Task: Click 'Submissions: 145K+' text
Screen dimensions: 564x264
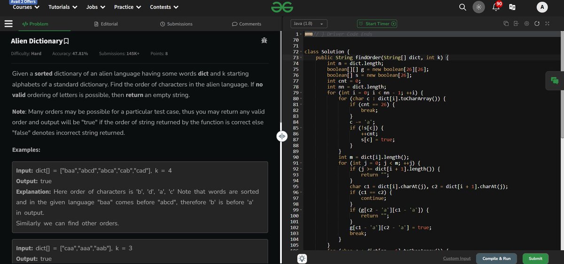Action: coord(119,53)
